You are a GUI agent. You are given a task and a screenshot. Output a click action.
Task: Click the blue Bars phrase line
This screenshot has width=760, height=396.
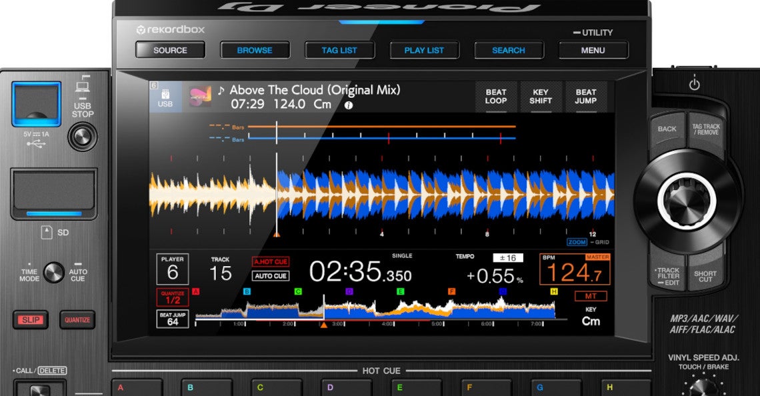click(x=381, y=139)
